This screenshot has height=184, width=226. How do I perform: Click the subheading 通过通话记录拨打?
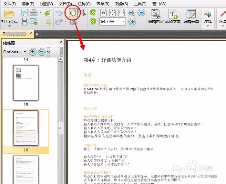[97, 172]
